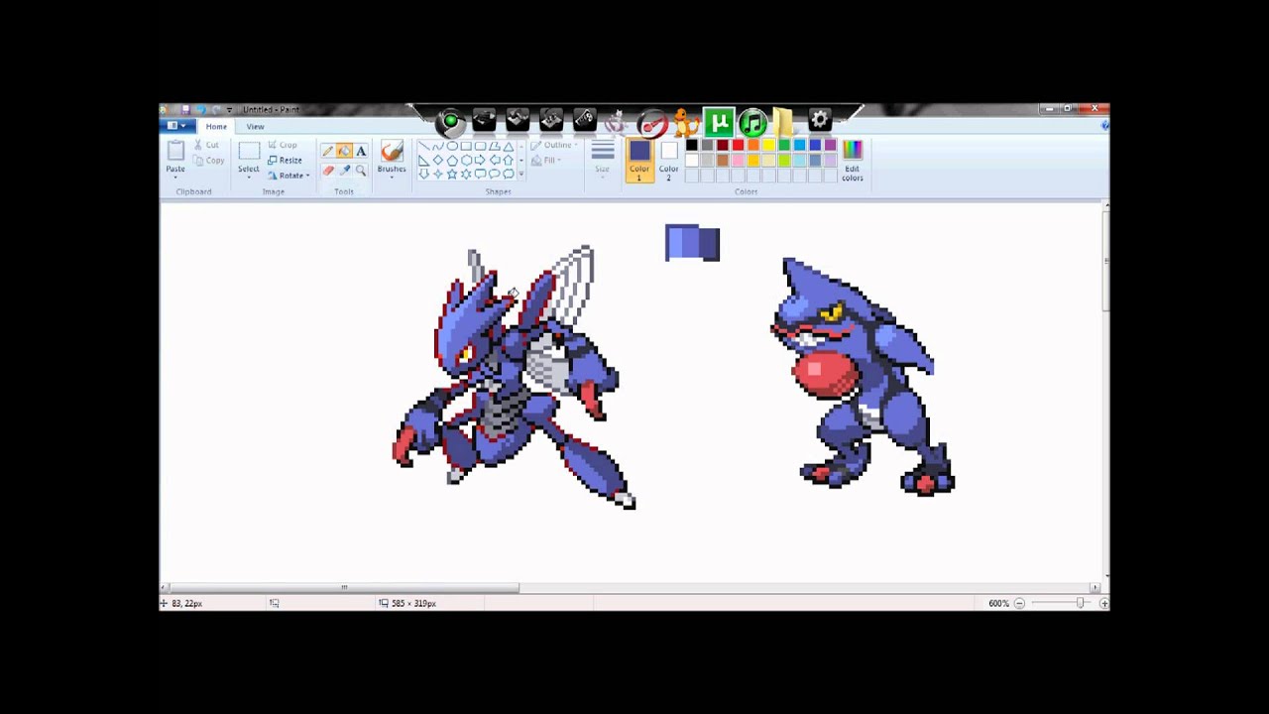The image size is (1269, 714).
Task: Pick the yellow palette swatch
Action: [768, 145]
